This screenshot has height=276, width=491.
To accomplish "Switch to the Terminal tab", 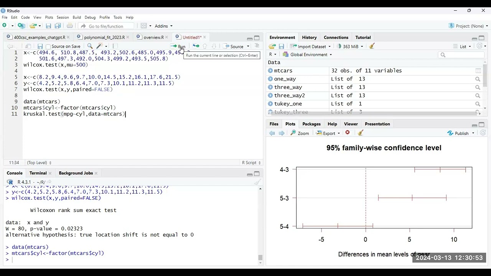I will tap(38, 173).
